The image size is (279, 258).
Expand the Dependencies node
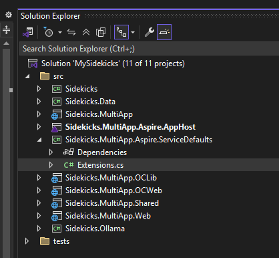pos(51,152)
